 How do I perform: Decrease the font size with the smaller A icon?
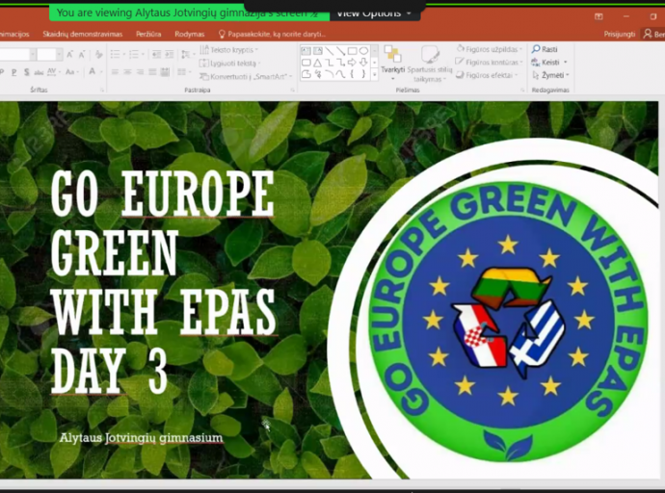(82, 54)
